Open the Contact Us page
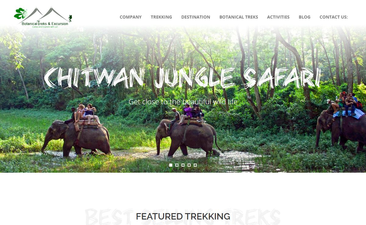The image size is (366, 225). [333, 17]
